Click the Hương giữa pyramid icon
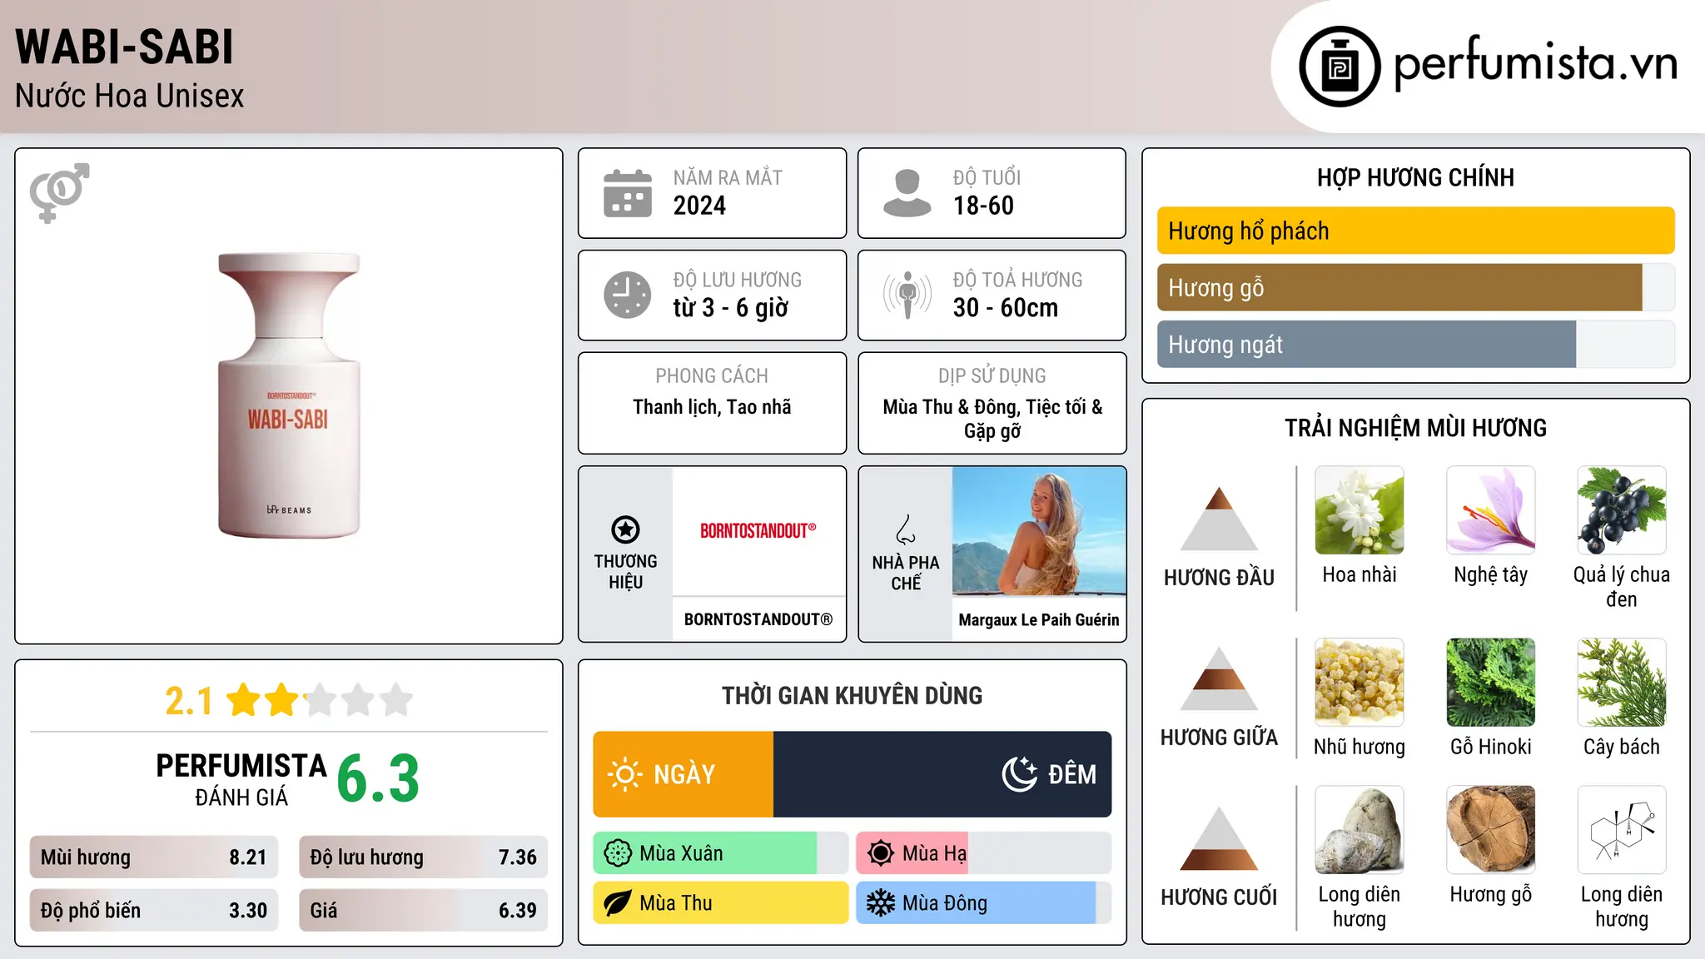 [x=1219, y=678]
